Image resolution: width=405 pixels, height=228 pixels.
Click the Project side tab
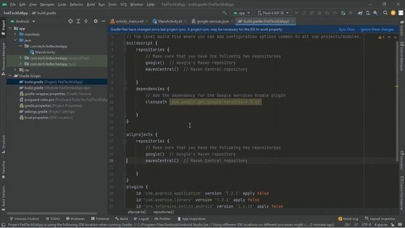coord(3,27)
